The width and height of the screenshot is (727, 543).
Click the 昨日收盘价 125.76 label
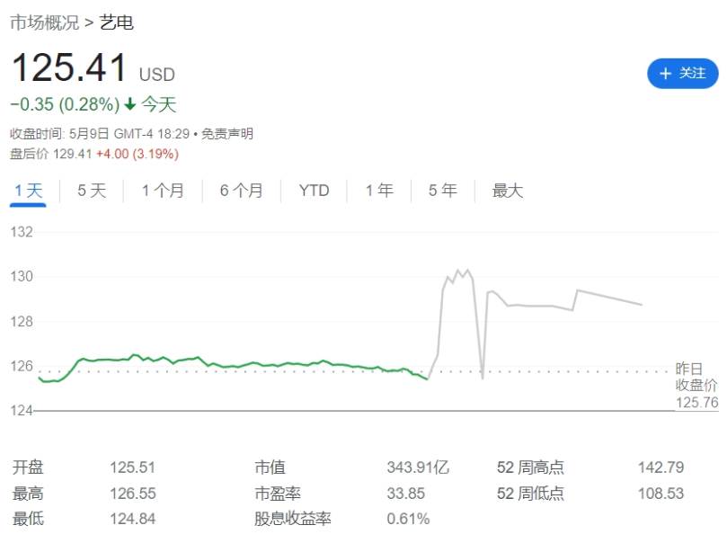click(x=696, y=386)
